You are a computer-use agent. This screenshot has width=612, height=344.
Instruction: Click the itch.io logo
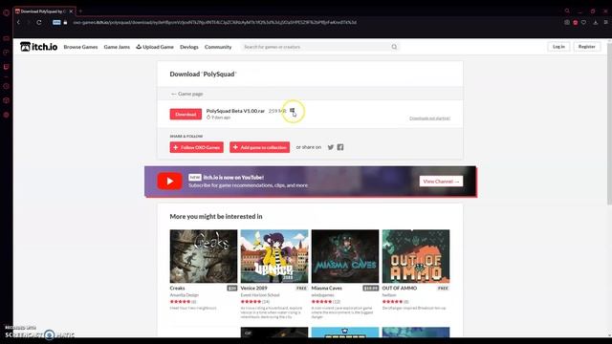(x=38, y=47)
